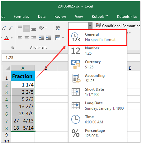Image resolution: width=142 pixels, height=144 pixels.
Task: Click the Increase Font Size icon
Action: [x=4, y=28]
